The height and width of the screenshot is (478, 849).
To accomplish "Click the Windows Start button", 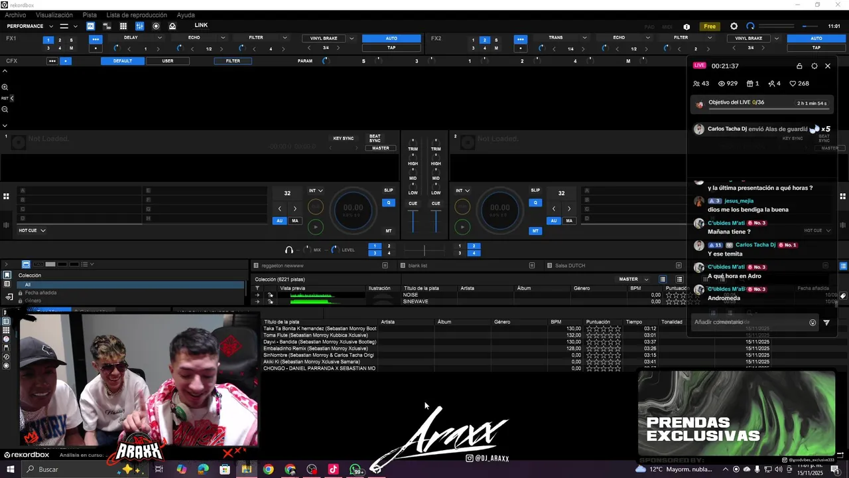I will [11, 469].
